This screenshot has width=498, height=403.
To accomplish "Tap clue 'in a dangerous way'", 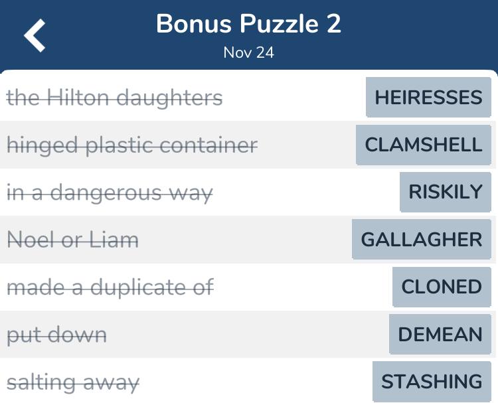I will coord(110,193).
